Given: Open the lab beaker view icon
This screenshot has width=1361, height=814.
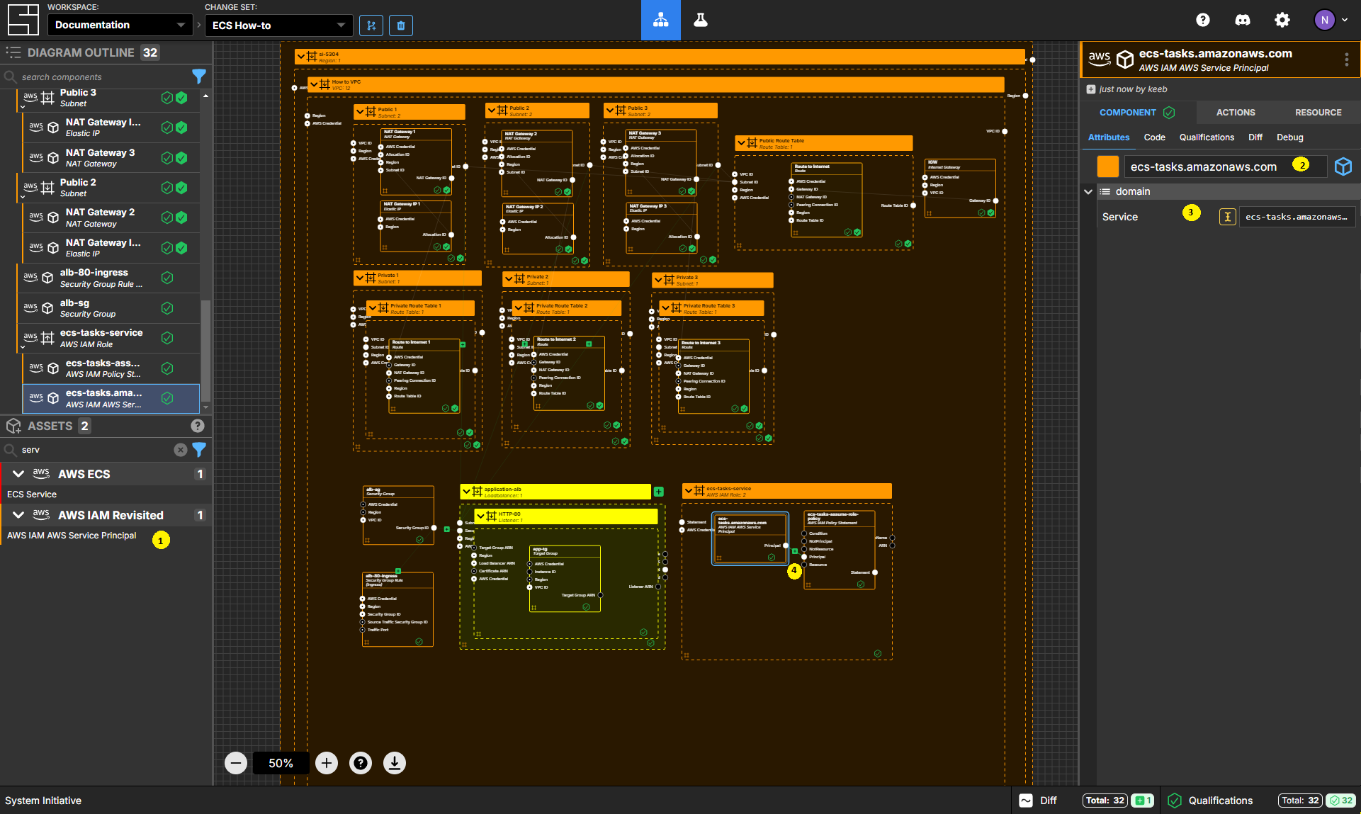Looking at the screenshot, I should [701, 20].
